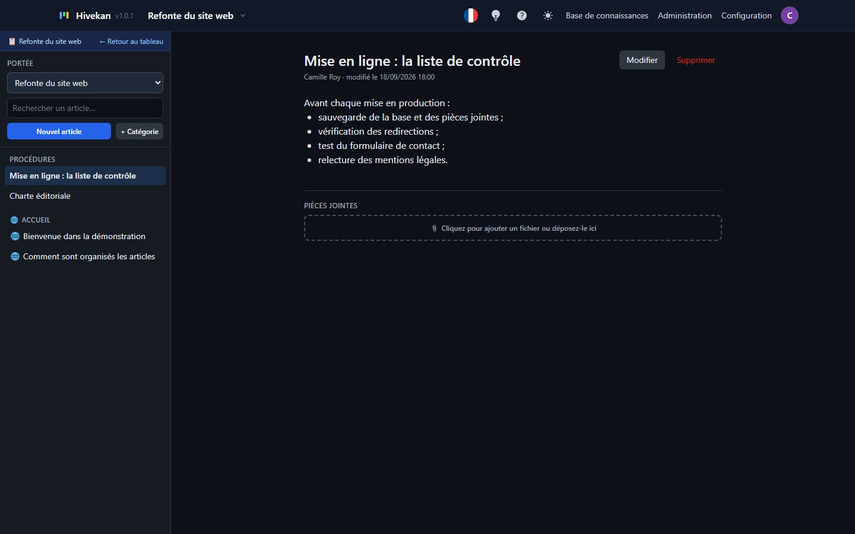The image size is (855, 534).
Task: Open Configuration in top bar
Action: [746, 15]
